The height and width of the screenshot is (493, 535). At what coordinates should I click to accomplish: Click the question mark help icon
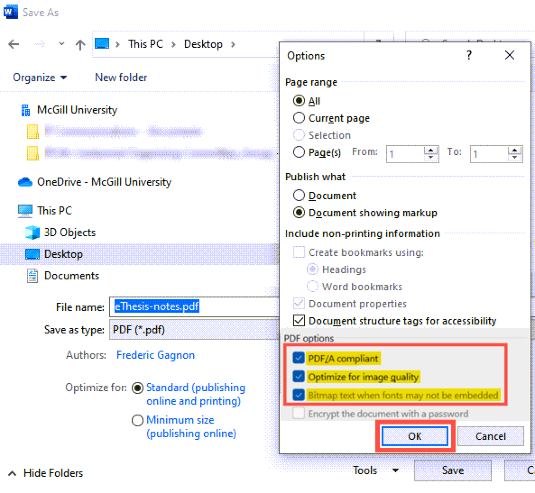(469, 55)
